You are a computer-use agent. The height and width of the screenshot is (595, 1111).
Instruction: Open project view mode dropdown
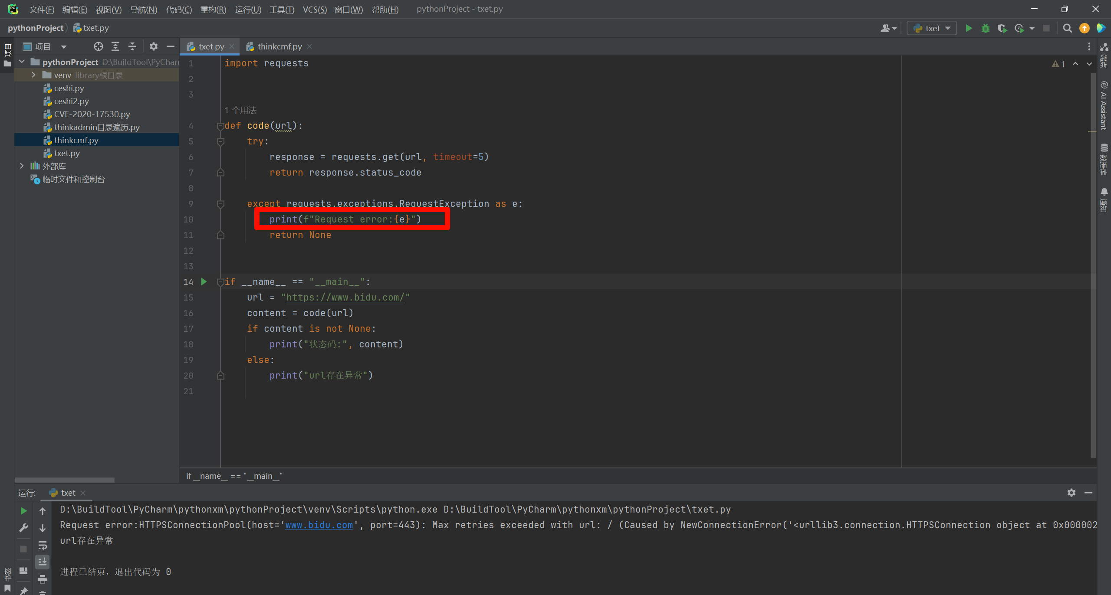[x=64, y=47]
